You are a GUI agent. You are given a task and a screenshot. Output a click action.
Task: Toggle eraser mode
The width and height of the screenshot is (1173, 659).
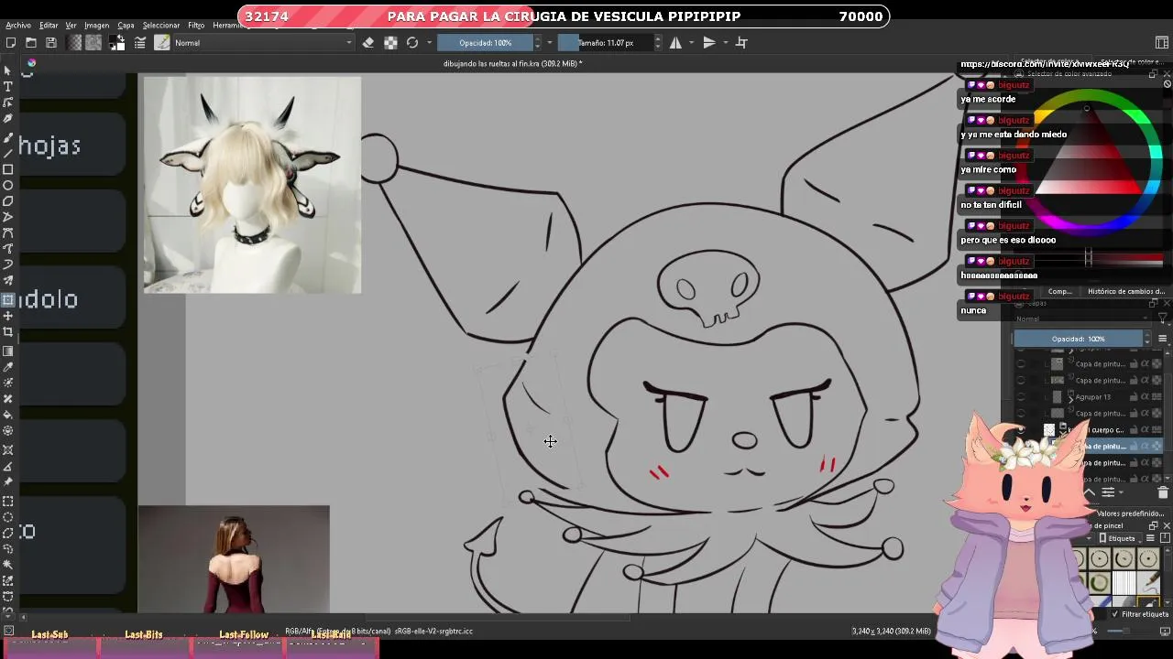368,42
